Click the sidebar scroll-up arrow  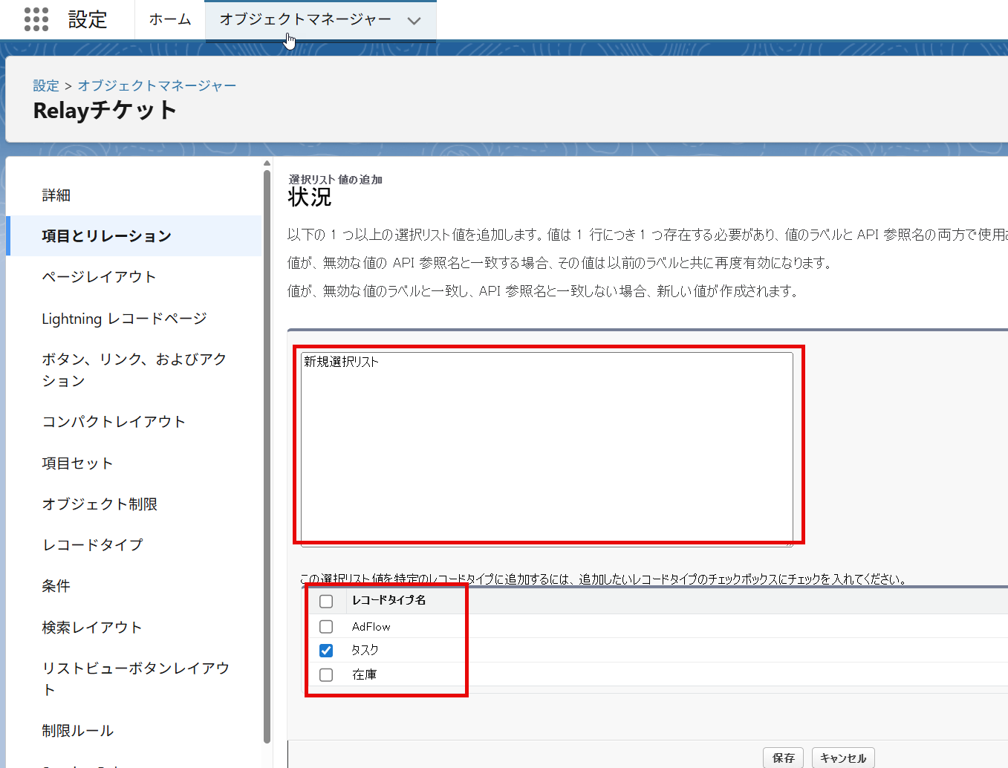(267, 163)
